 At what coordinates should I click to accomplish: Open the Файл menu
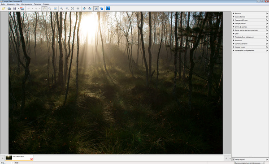(3, 4)
